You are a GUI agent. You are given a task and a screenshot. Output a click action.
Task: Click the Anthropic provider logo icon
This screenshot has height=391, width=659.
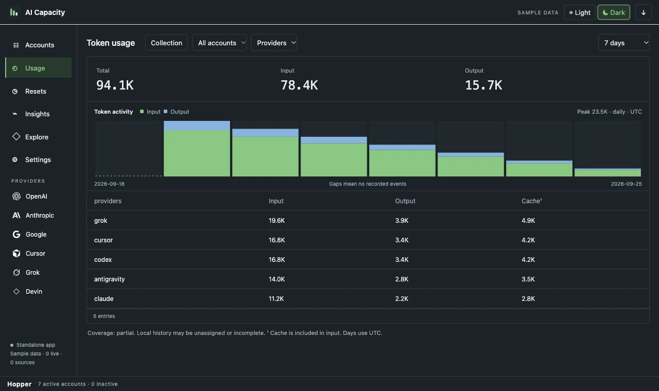16,215
